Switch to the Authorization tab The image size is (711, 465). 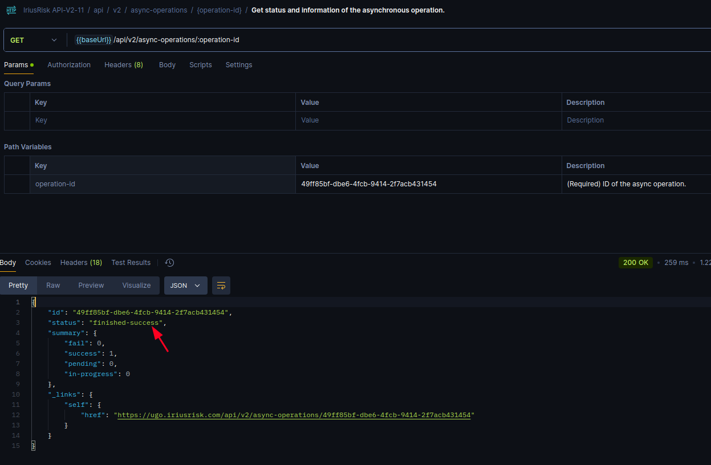[x=68, y=64]
